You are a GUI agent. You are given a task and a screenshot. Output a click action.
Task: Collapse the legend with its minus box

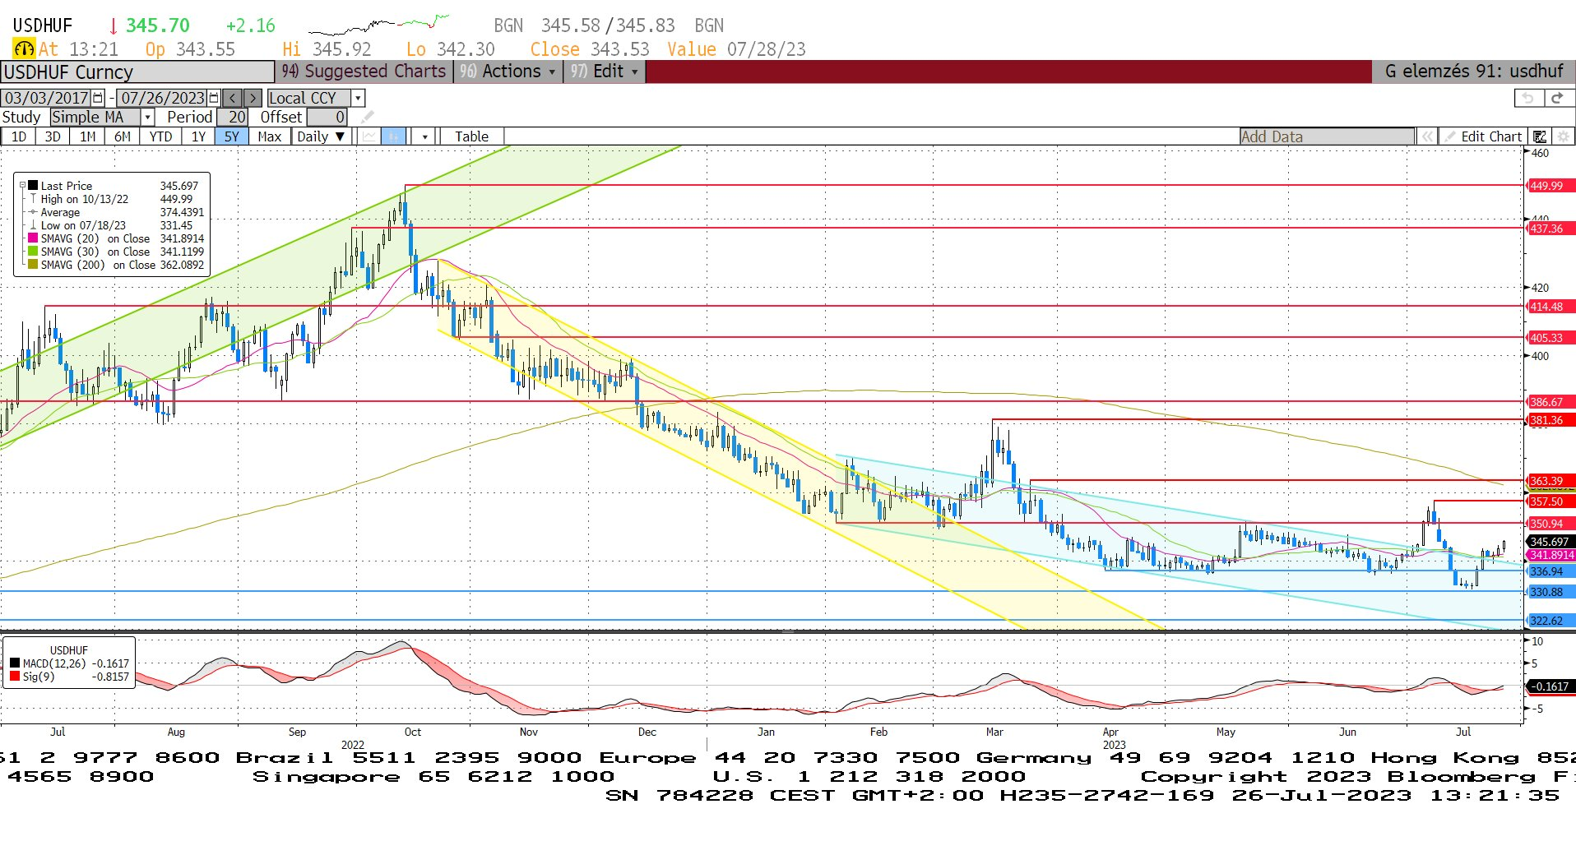point(23,186)
